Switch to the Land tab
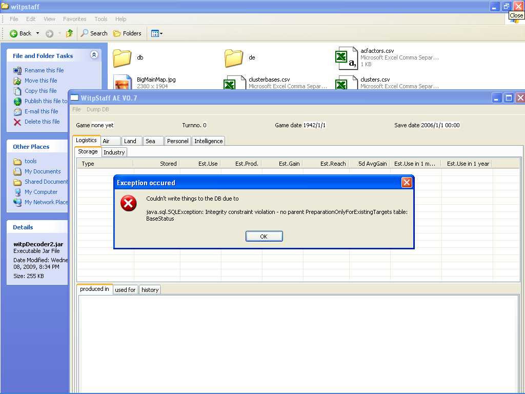 [132, 141]
